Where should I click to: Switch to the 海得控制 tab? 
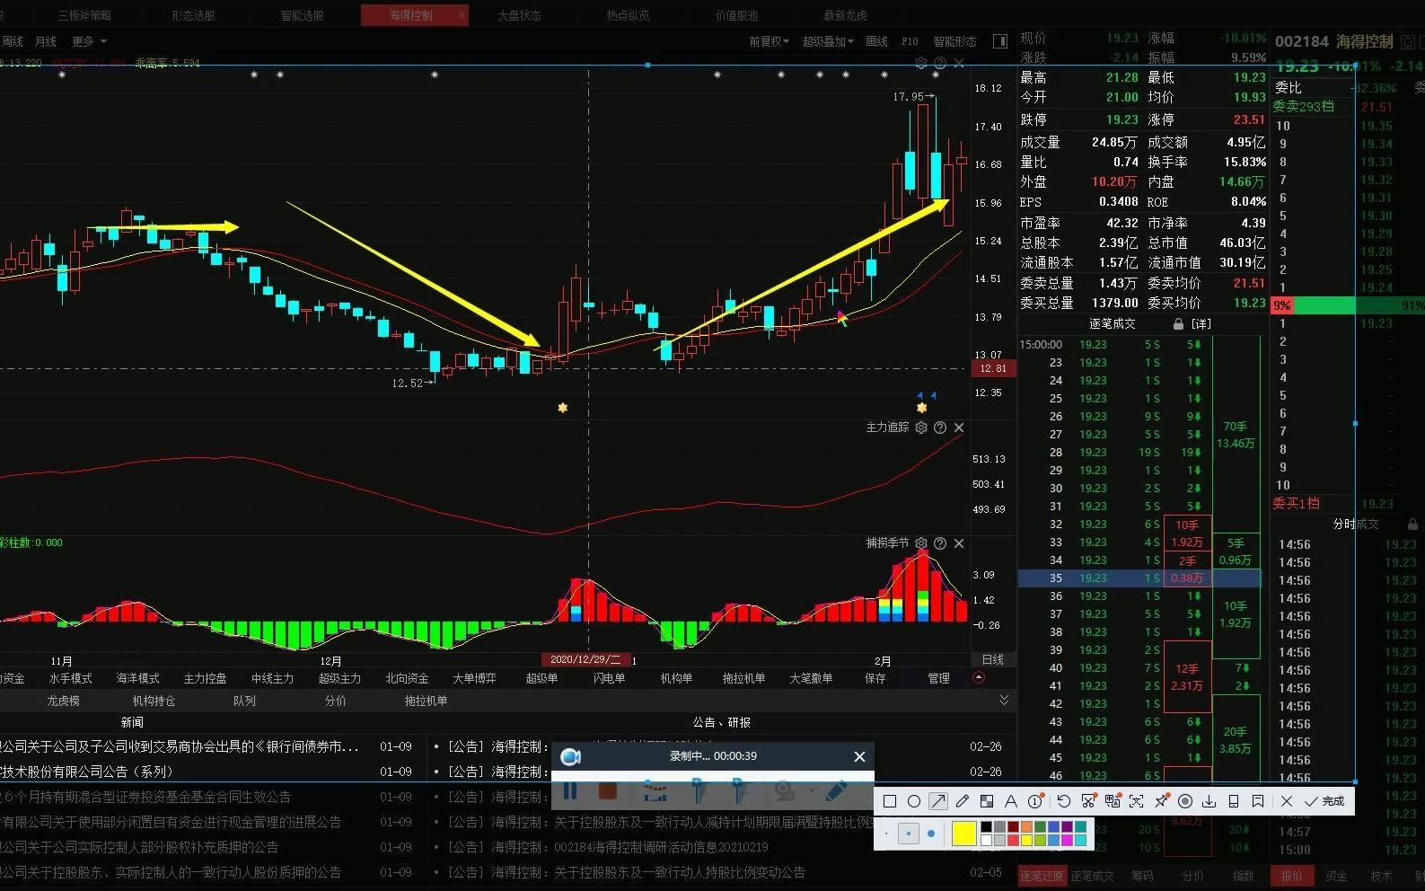pos(410,15)
